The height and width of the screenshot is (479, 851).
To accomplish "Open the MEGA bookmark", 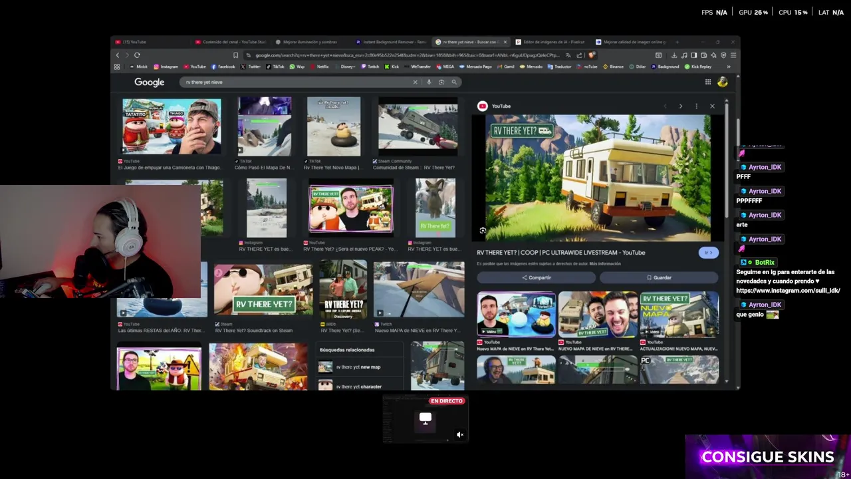I will pos(445,67).
